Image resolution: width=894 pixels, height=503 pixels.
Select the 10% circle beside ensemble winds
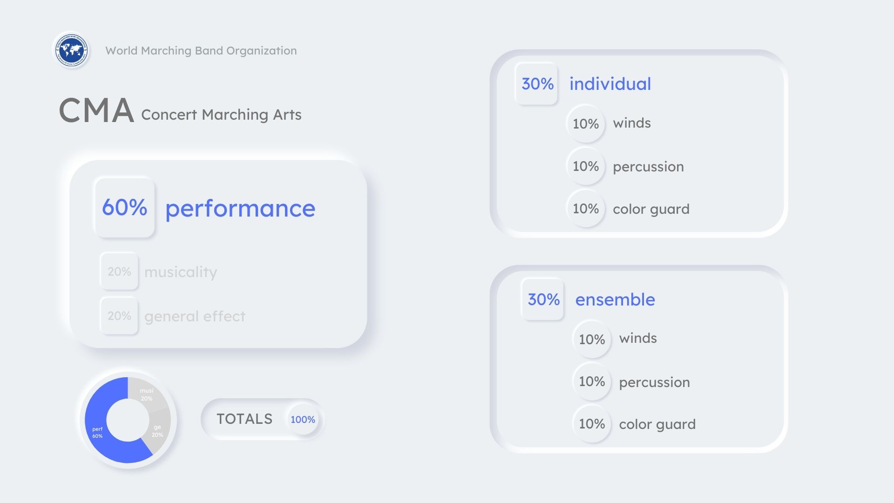(591, 339)
